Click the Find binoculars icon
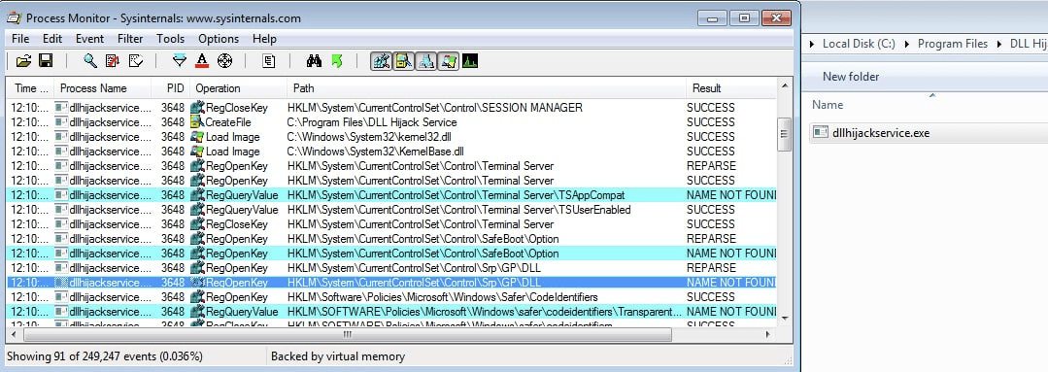Screen dimensions: 1048x372 314,61
